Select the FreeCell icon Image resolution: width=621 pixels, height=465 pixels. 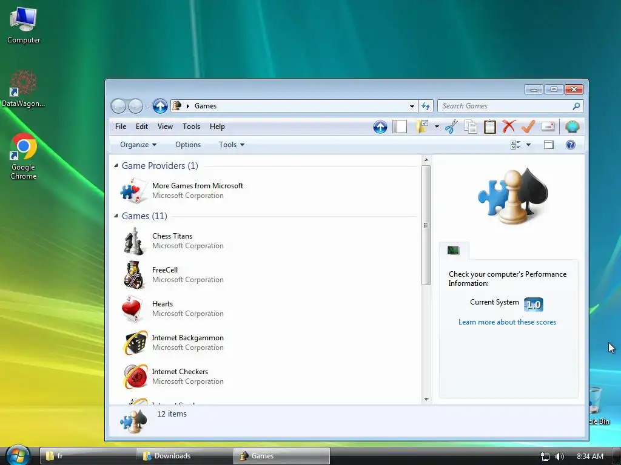pyautogui.click(x=133, y=275)
